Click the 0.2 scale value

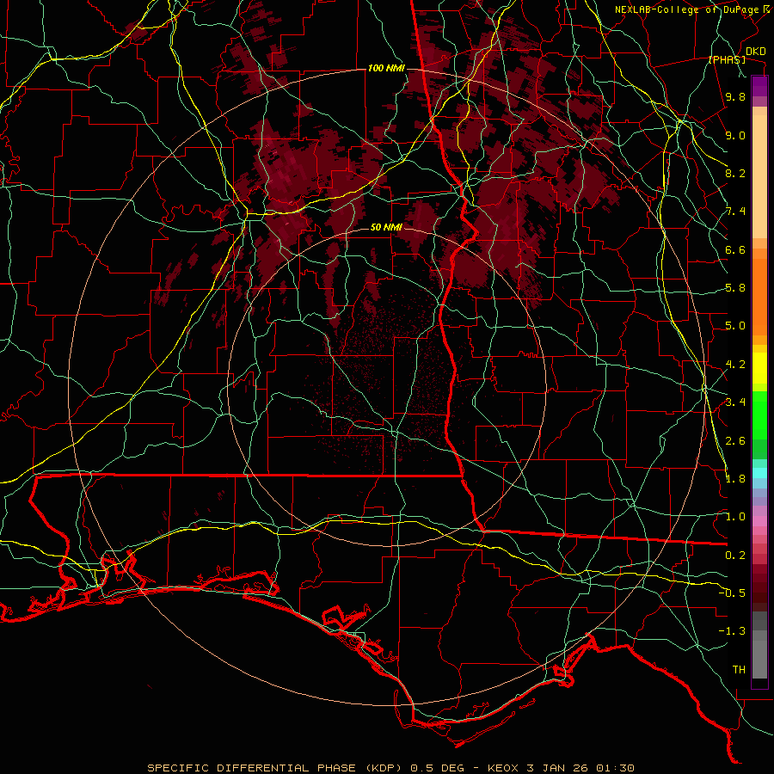(x=735, y=556)
